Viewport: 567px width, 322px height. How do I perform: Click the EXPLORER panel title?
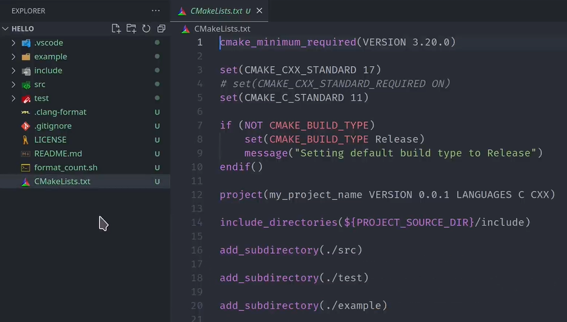[28, 11]
